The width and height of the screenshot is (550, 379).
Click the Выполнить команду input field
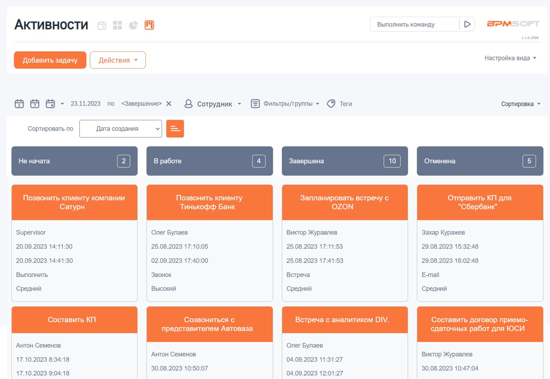[413, 24]
